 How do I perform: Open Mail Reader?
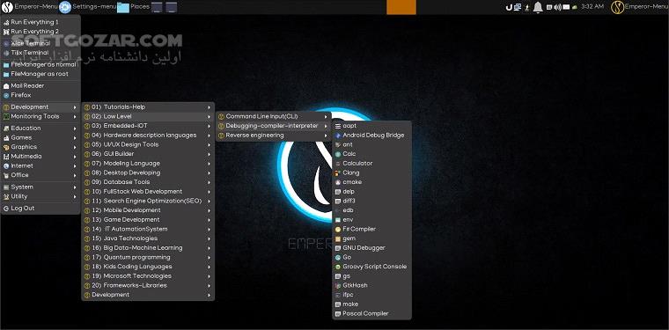(40, 85)
